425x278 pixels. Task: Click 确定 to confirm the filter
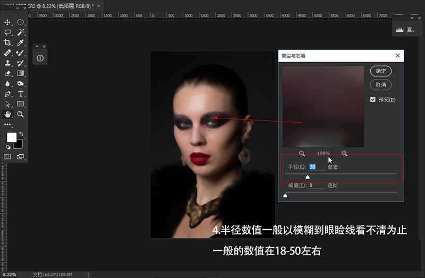[380, 71]
